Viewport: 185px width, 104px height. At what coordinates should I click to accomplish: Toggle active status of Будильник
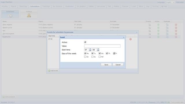click(x=158, y=37)
